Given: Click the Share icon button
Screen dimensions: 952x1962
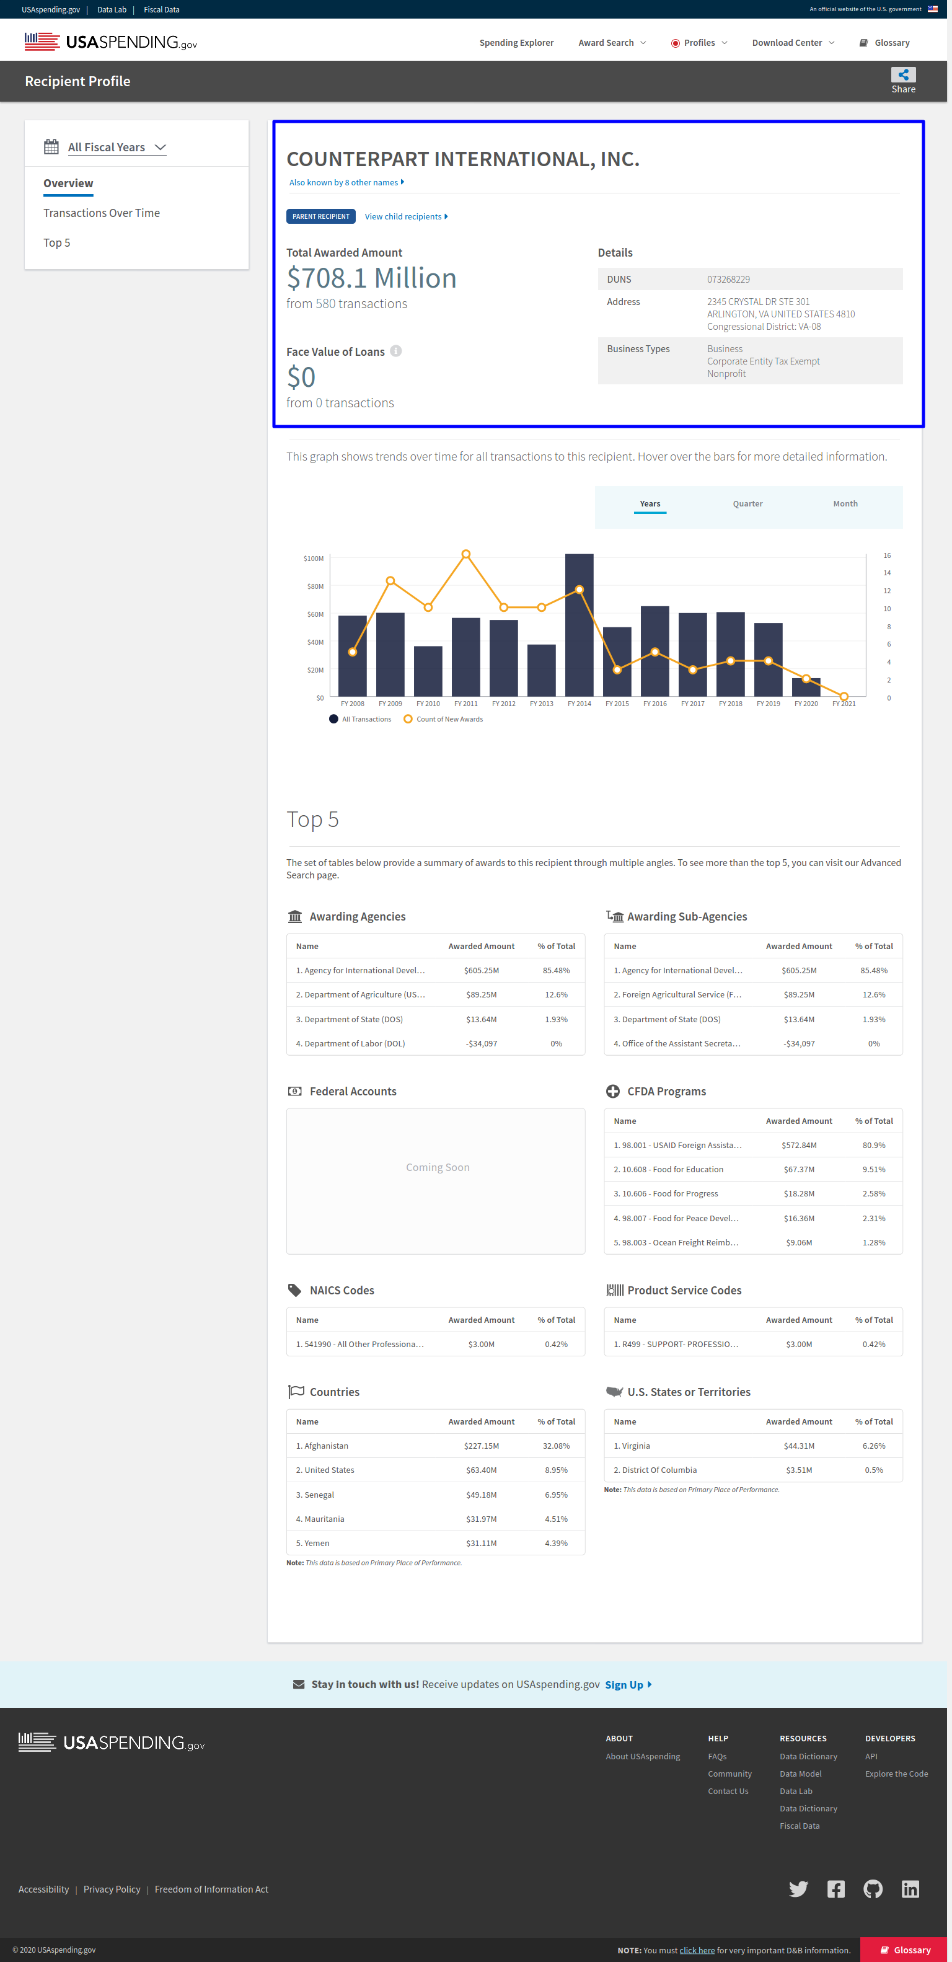Looking at the screenshot, I should [x=903, y=74].
